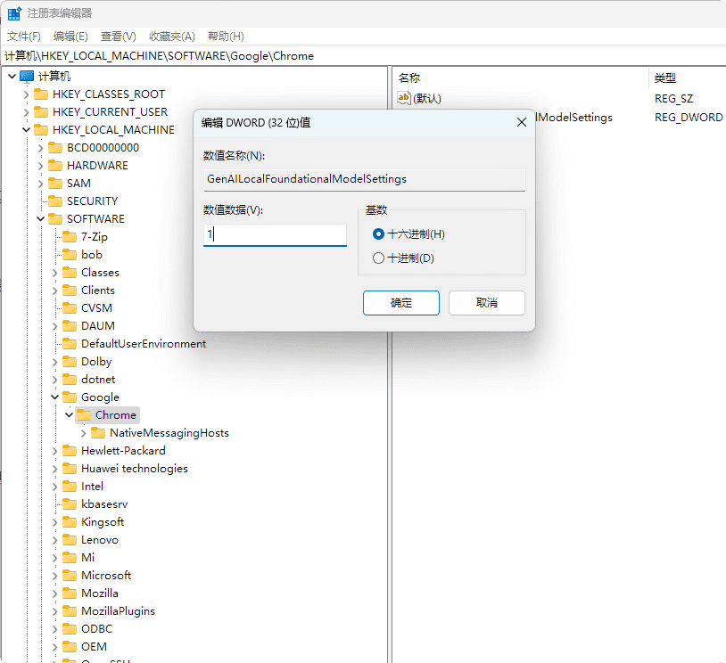
Task: Click the DefaultUserEnvironment folder icon
Action: [70, 344]
